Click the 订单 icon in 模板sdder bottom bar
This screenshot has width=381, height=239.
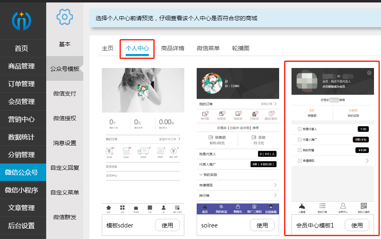click(150, 207)
